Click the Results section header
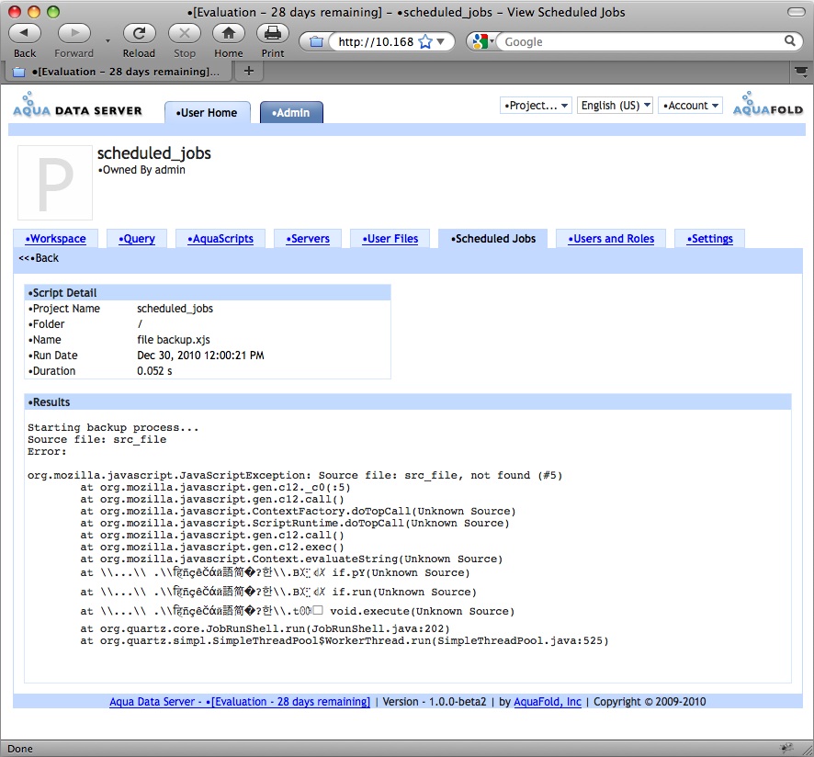814x757 pixels. (408, 401)
